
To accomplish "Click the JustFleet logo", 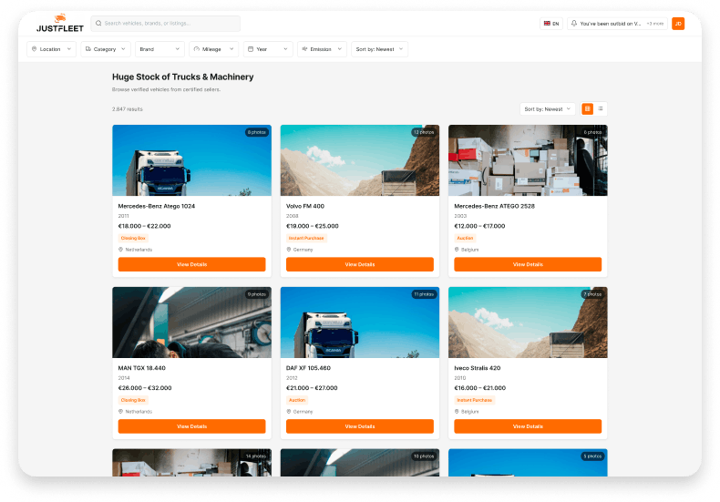I will 59,24.
